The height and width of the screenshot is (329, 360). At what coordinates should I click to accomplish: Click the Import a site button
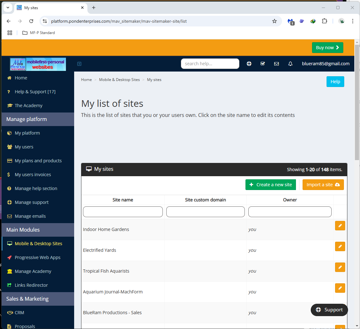323,185
